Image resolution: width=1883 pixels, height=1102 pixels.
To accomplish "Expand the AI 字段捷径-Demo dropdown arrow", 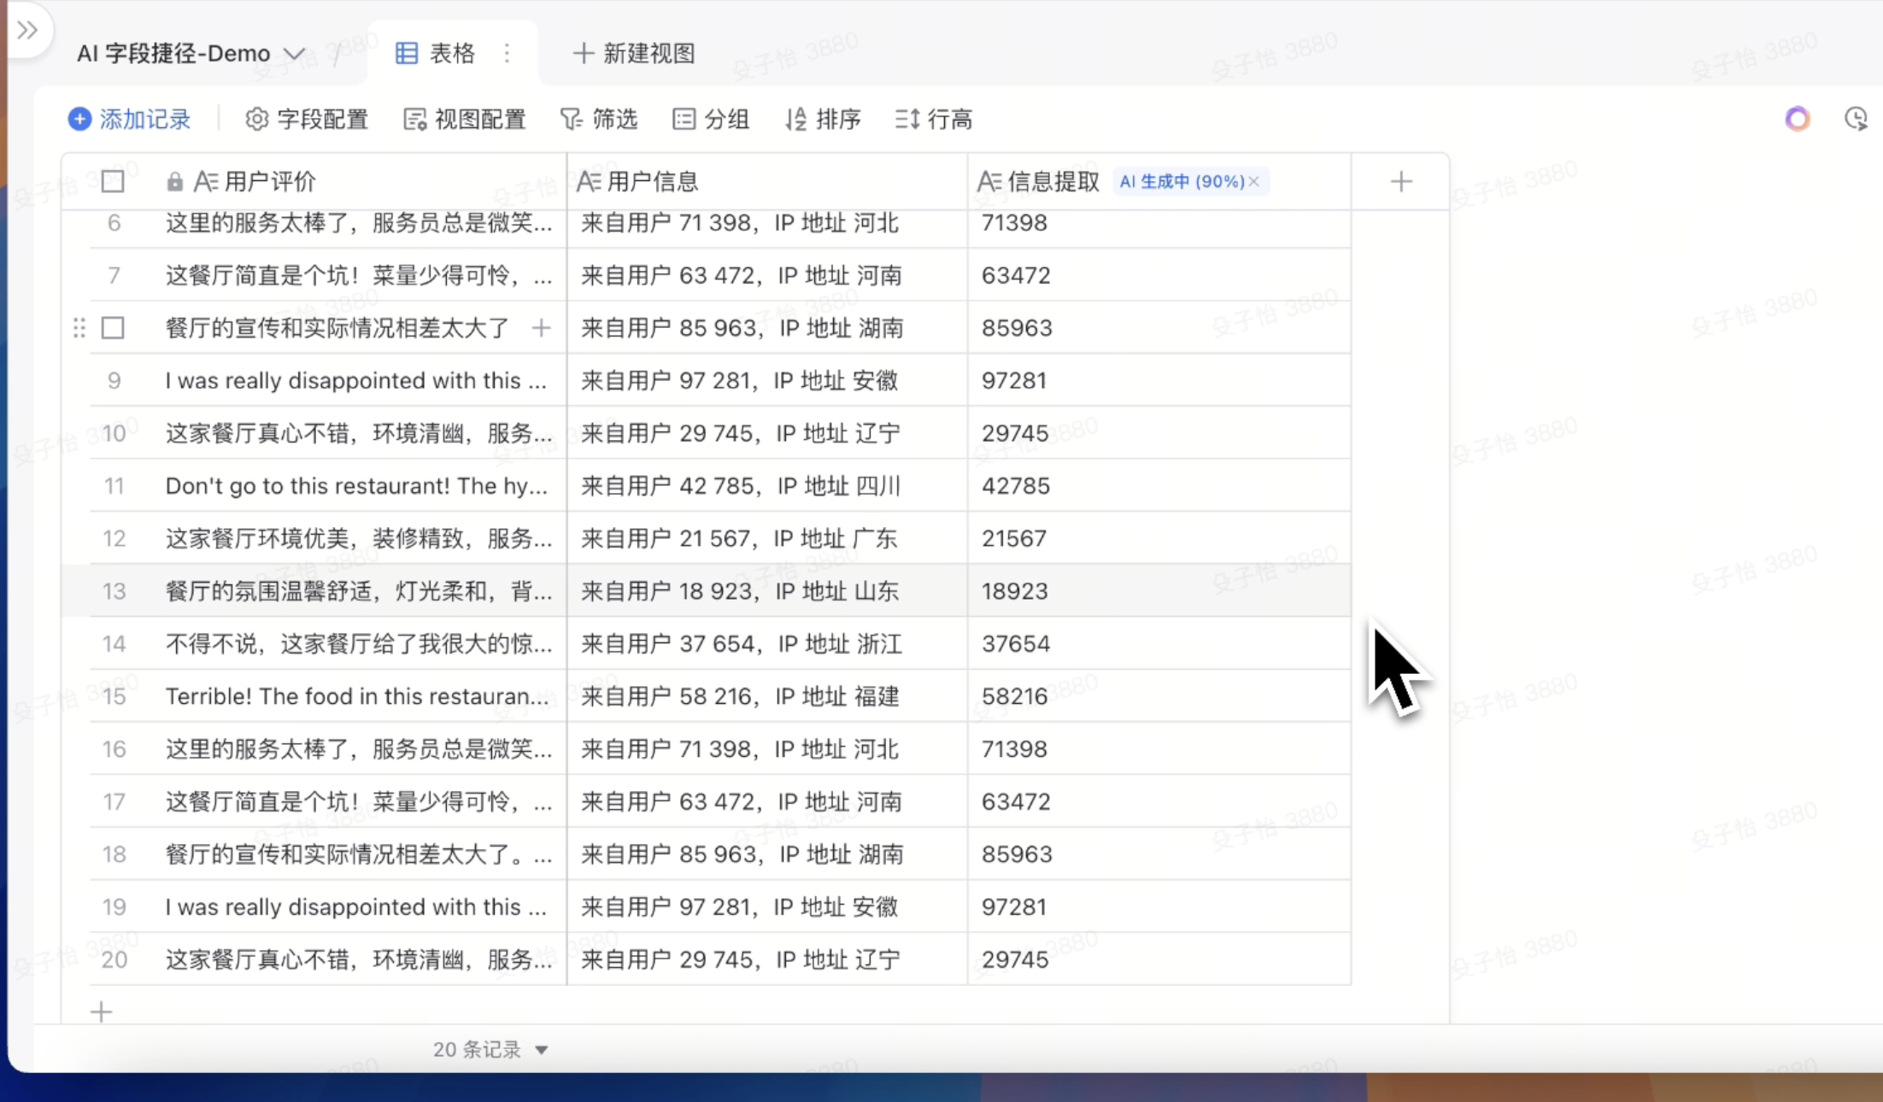I will tap(295, 54).
